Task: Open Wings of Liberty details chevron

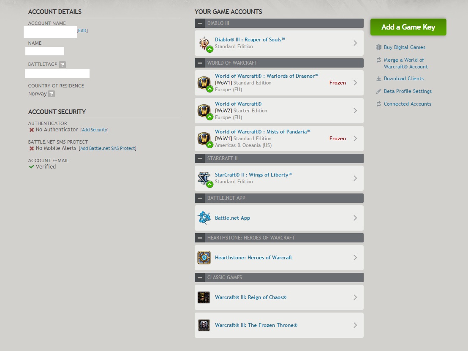Action: (355, 178)
